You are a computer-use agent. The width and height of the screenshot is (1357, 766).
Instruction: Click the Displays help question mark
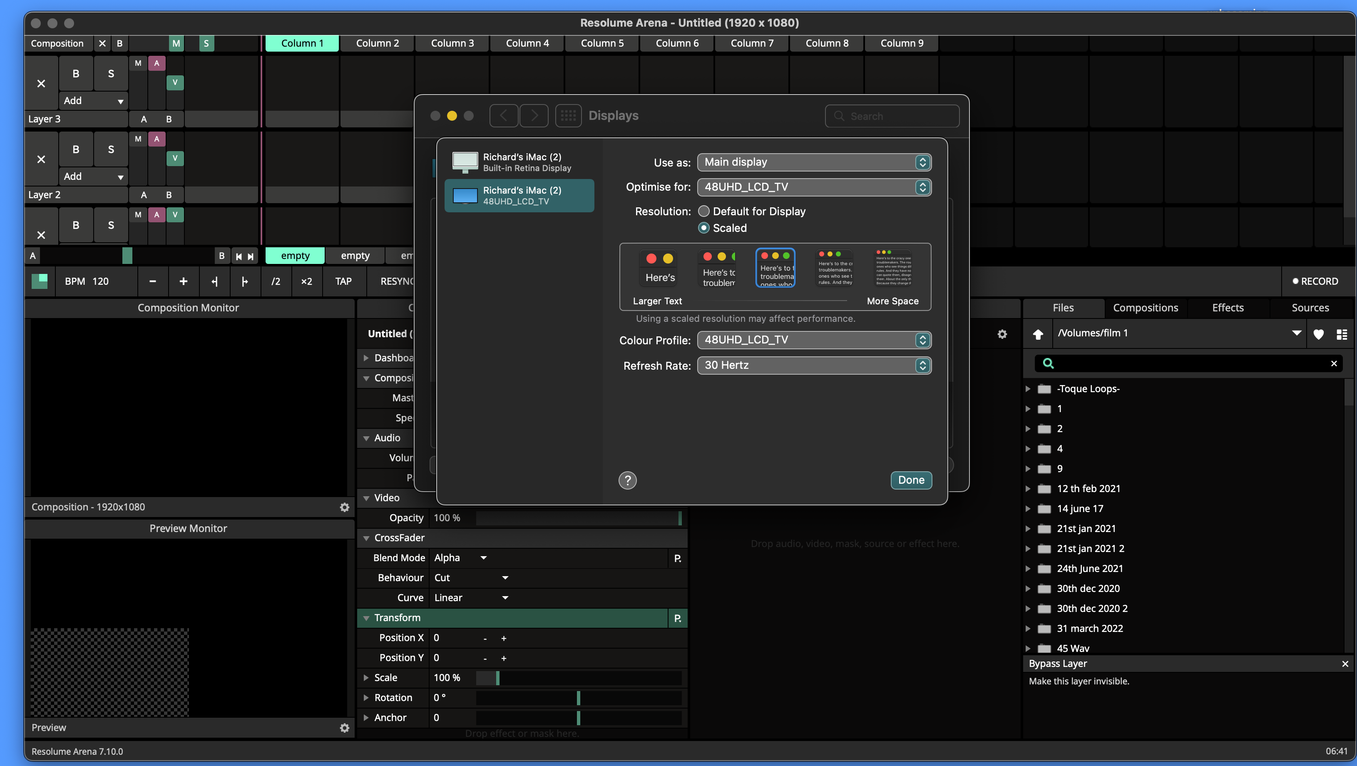[x=627, y=480]
